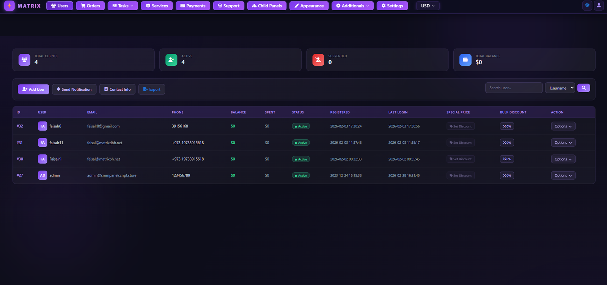Toggle the Active status badge for admin
This screenshot has width=607, height=285.
[x=301, y=175]
